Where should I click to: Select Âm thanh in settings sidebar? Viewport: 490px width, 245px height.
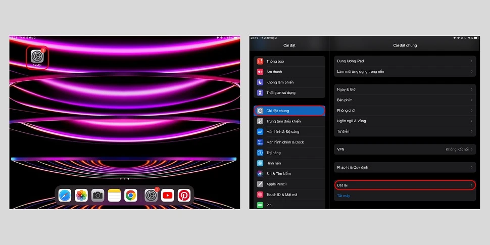pos(289,72)
